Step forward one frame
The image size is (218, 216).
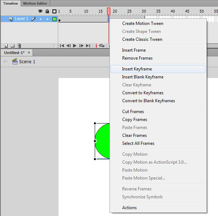pos(81,46)
